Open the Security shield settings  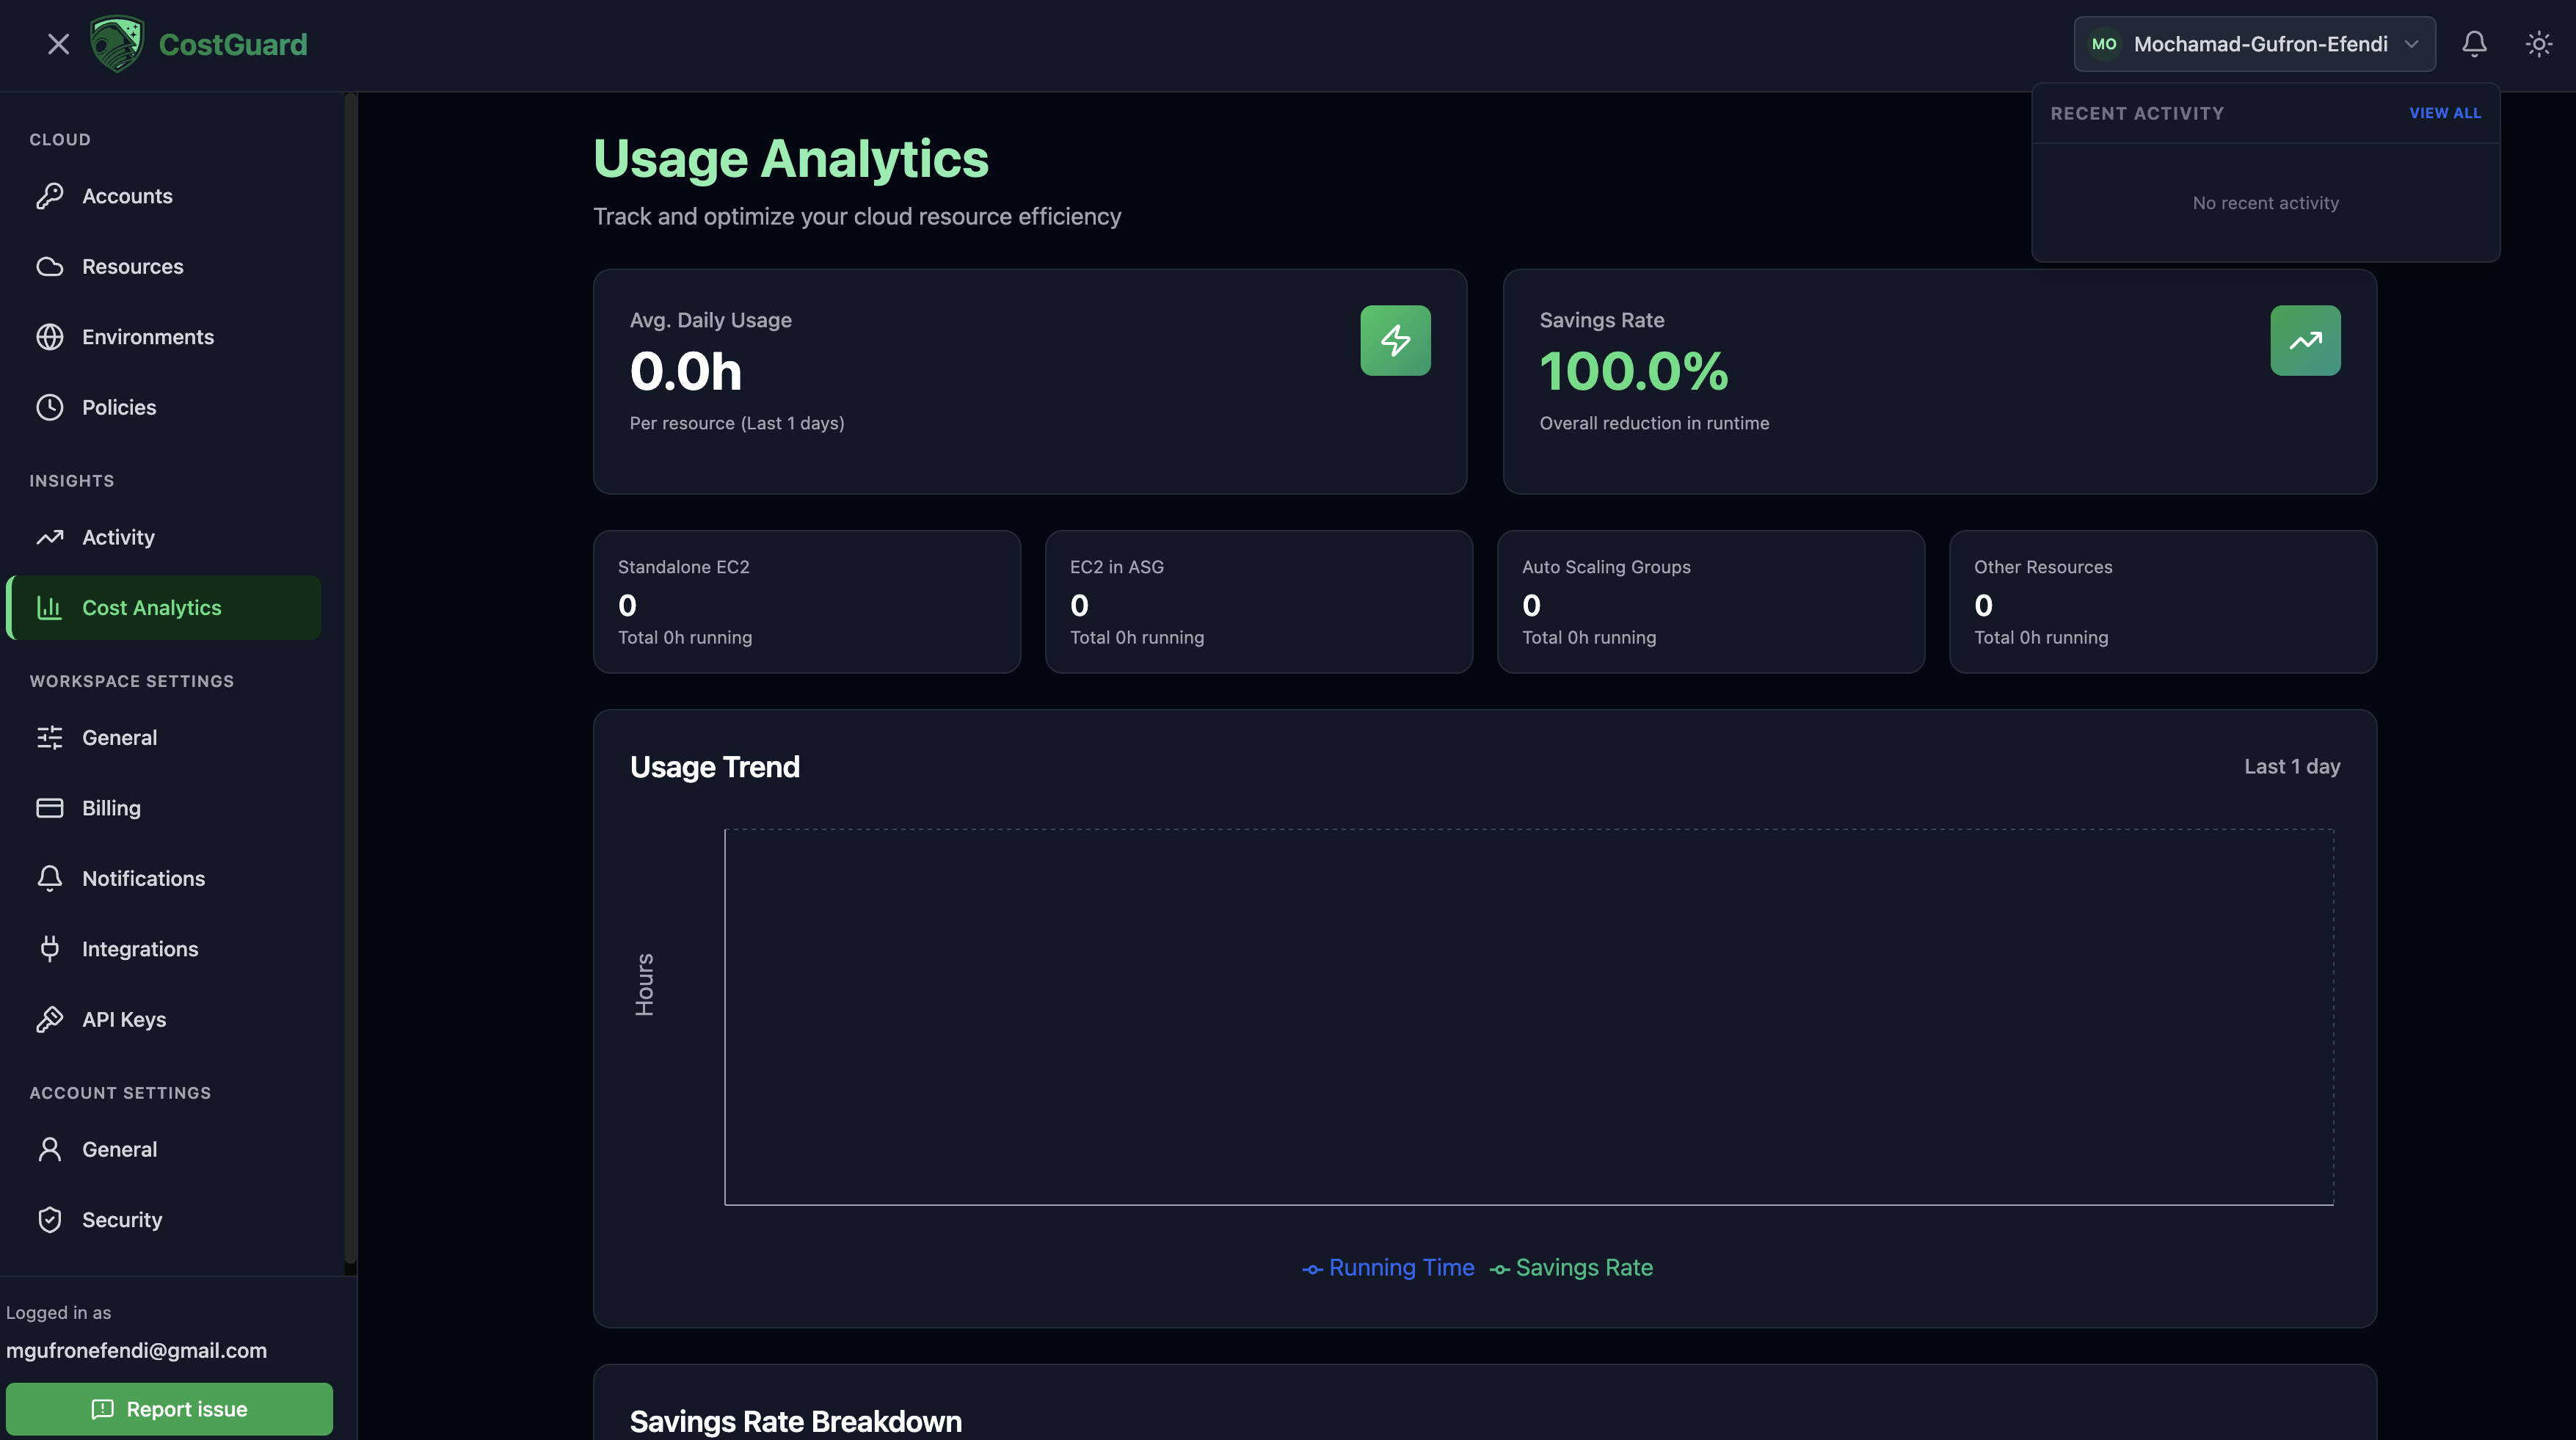[x=49, y=1220]
